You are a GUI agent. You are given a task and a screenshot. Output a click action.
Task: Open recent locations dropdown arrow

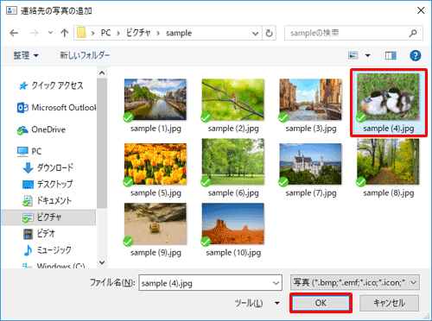(x=50, y=33)
